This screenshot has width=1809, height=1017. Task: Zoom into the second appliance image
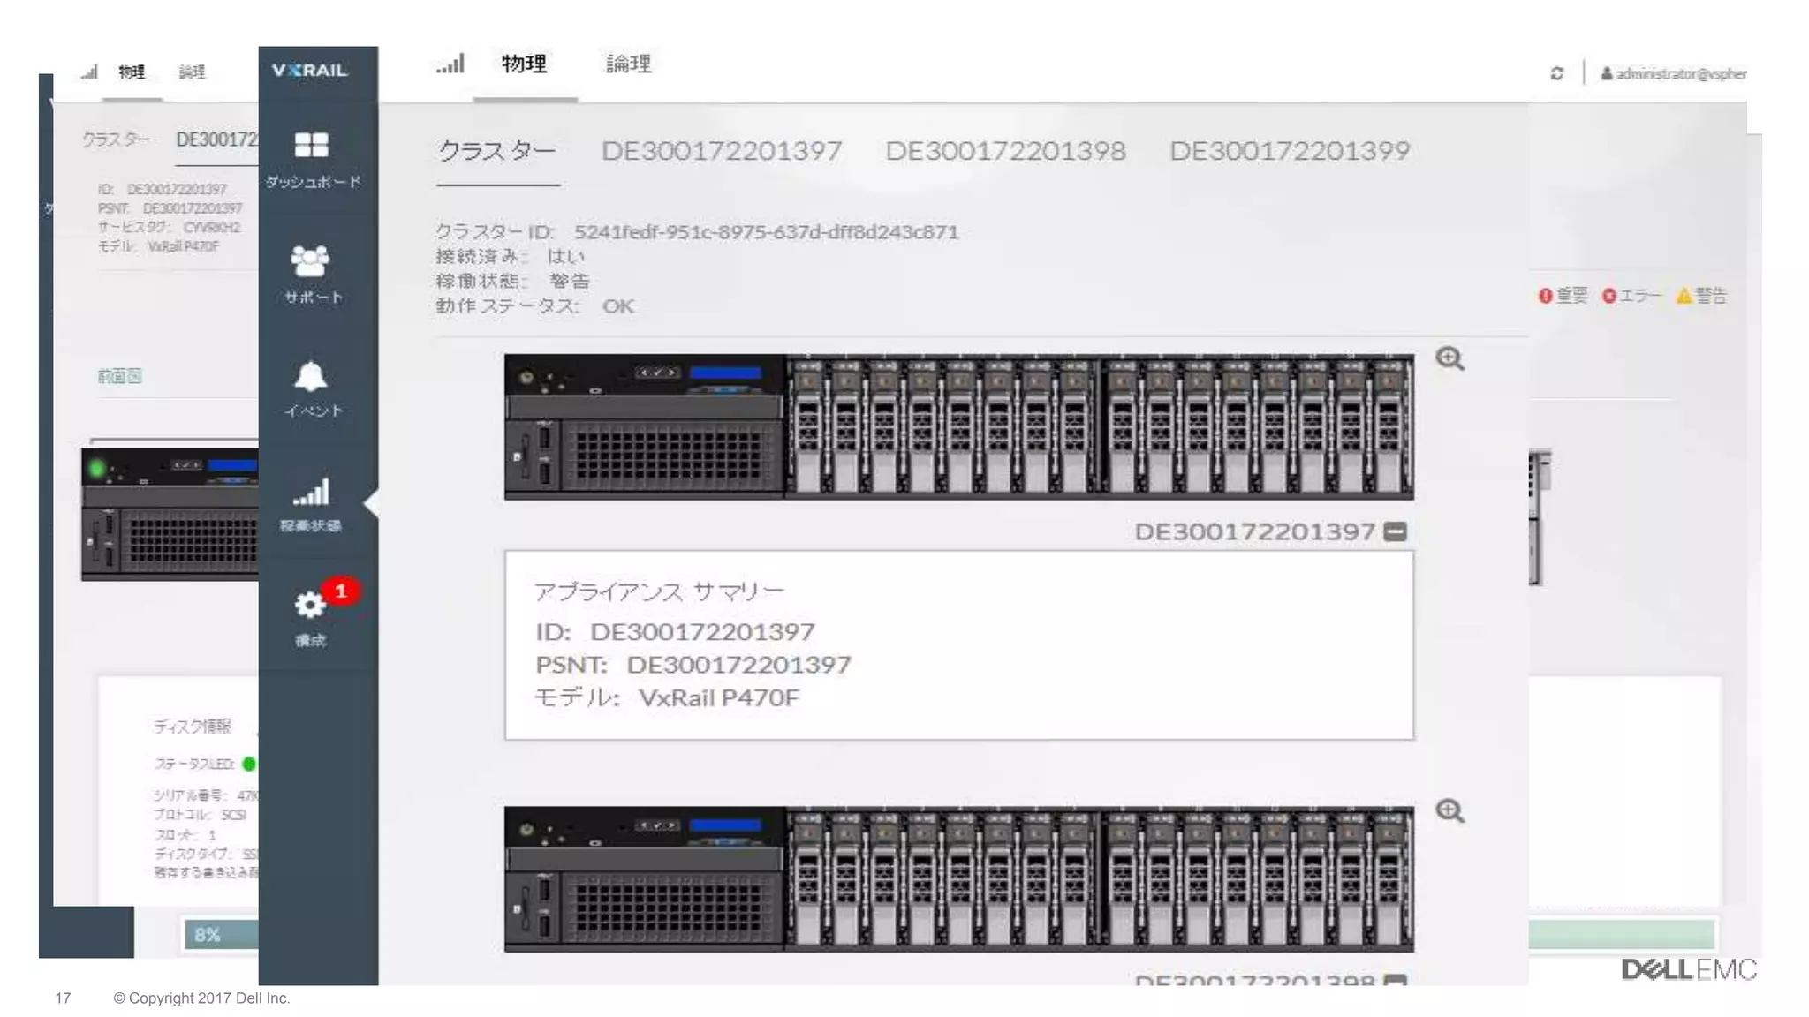pyautogui.click(x=1449, y=810)
